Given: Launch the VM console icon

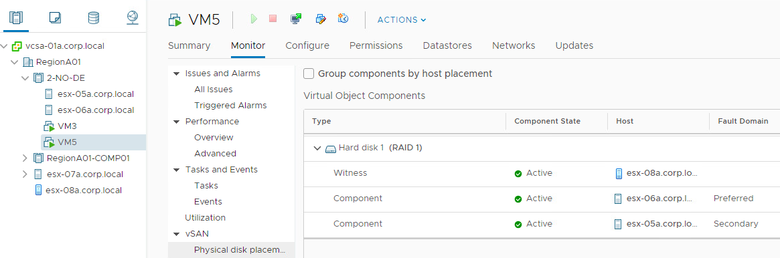Looking at the screenshot, I should pos(296,19).
